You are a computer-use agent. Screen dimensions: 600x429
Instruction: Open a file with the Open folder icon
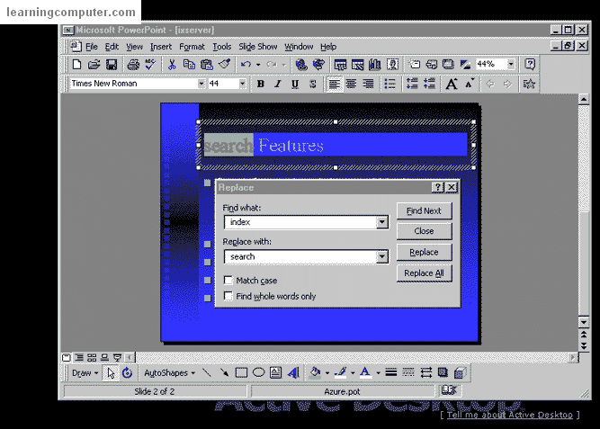94,64
